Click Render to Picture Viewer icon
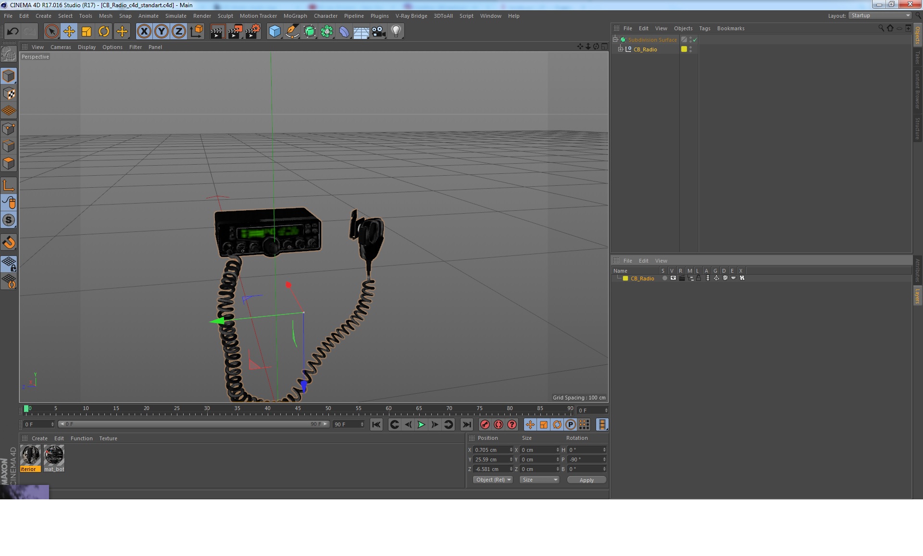This screenshot has height=556, width=923. [235, 32]
